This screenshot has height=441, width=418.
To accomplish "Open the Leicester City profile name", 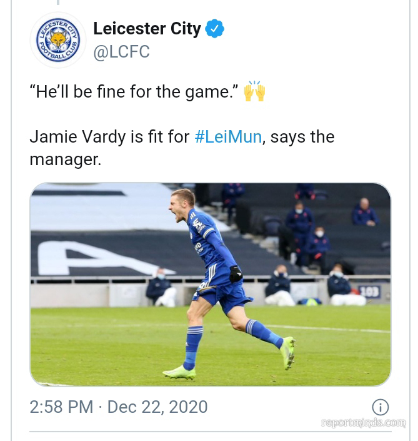I will (147, 29).
